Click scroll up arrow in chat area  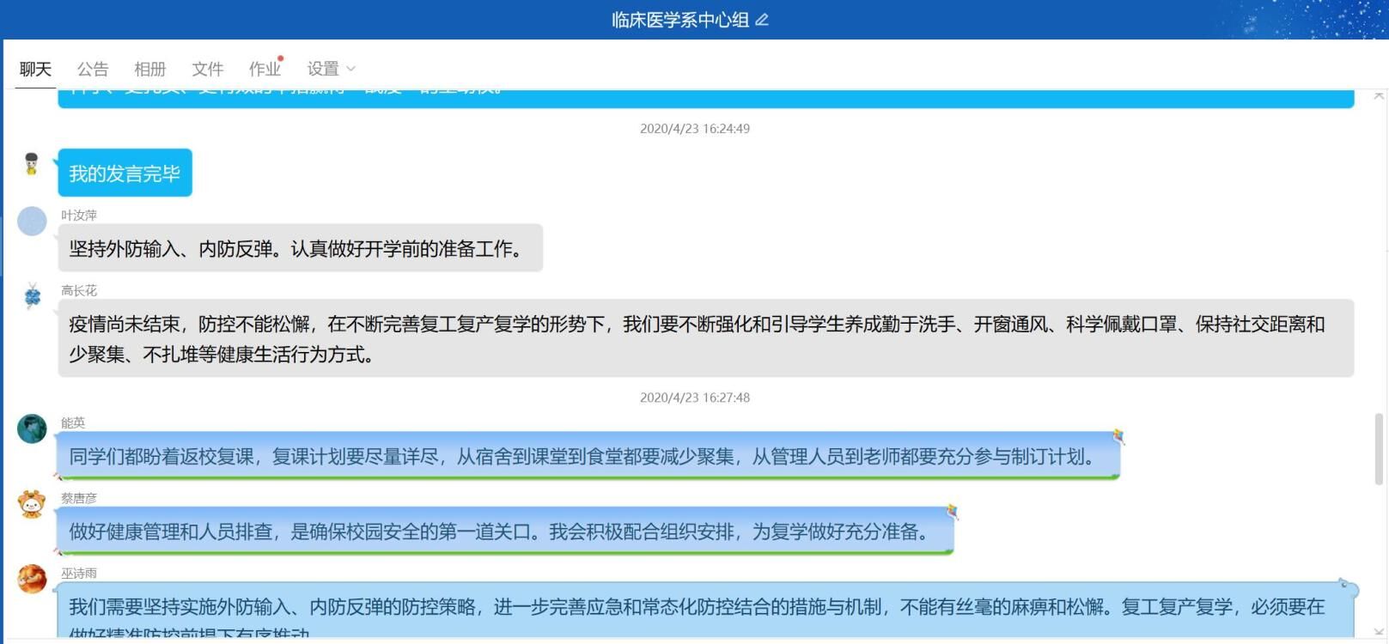pos(1379,95)
